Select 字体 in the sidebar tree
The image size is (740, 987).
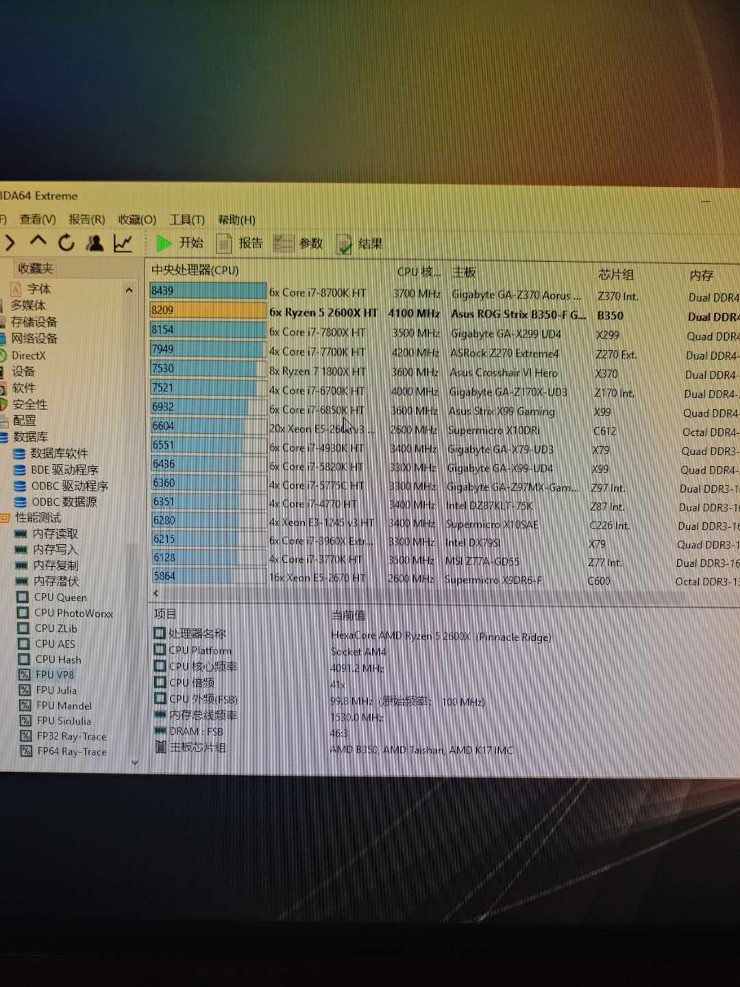39,289
